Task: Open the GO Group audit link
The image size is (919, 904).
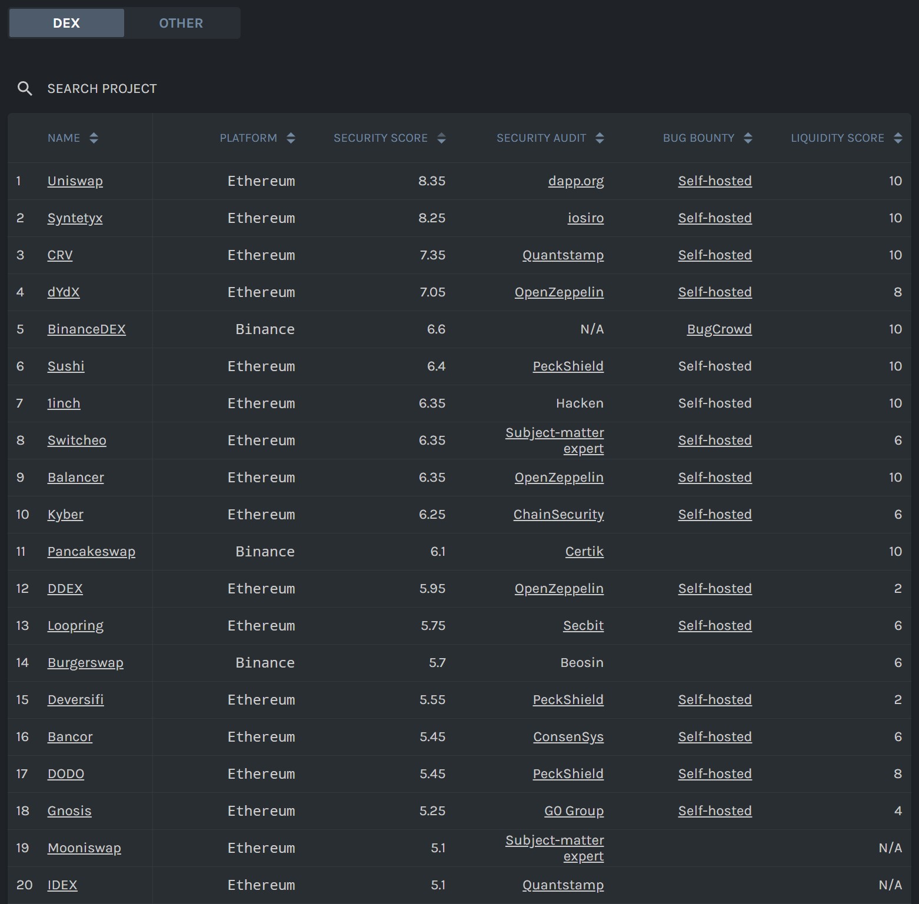Action: [x=574, y=811]
